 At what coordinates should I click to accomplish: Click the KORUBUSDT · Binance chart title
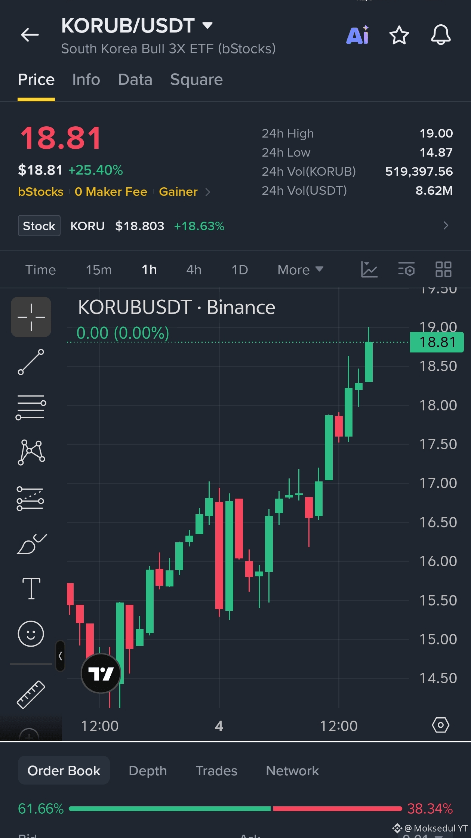(176, 307)
